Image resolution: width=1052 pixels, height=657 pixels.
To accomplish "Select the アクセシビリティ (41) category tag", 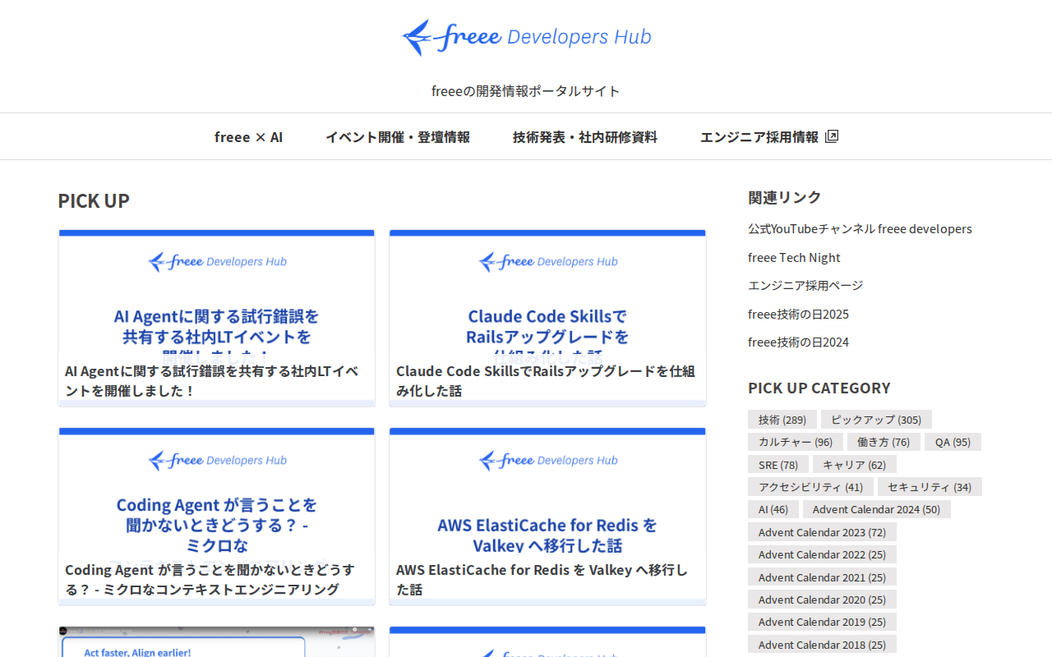I will (810, 487).
